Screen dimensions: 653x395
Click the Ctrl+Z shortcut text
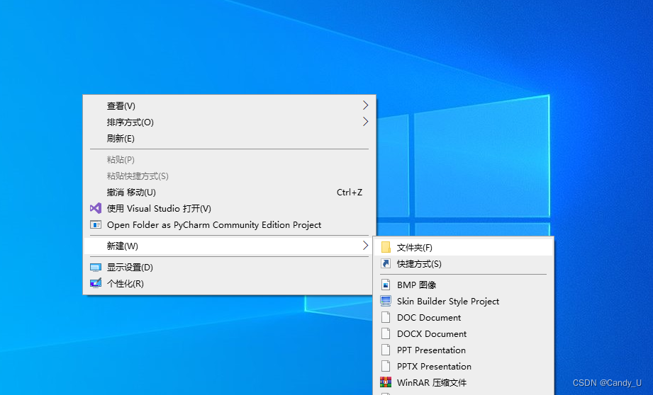[350, 192]
